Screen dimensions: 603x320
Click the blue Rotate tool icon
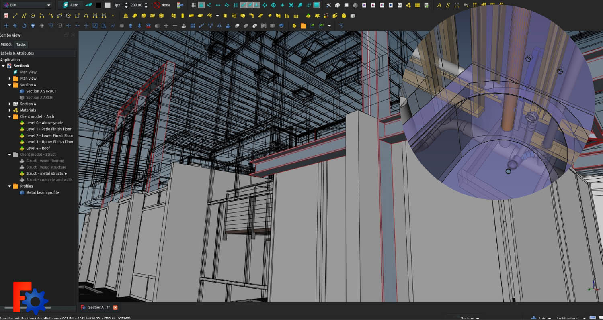(24, 26)
